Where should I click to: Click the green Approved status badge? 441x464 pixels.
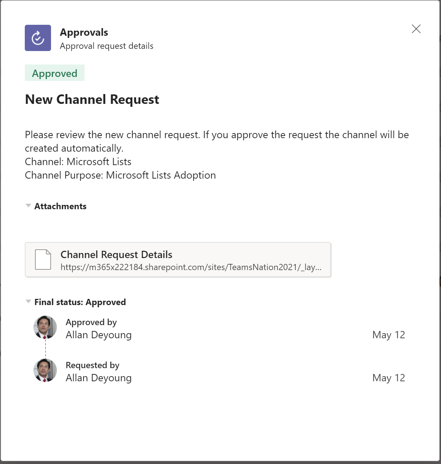click(55, 73)
